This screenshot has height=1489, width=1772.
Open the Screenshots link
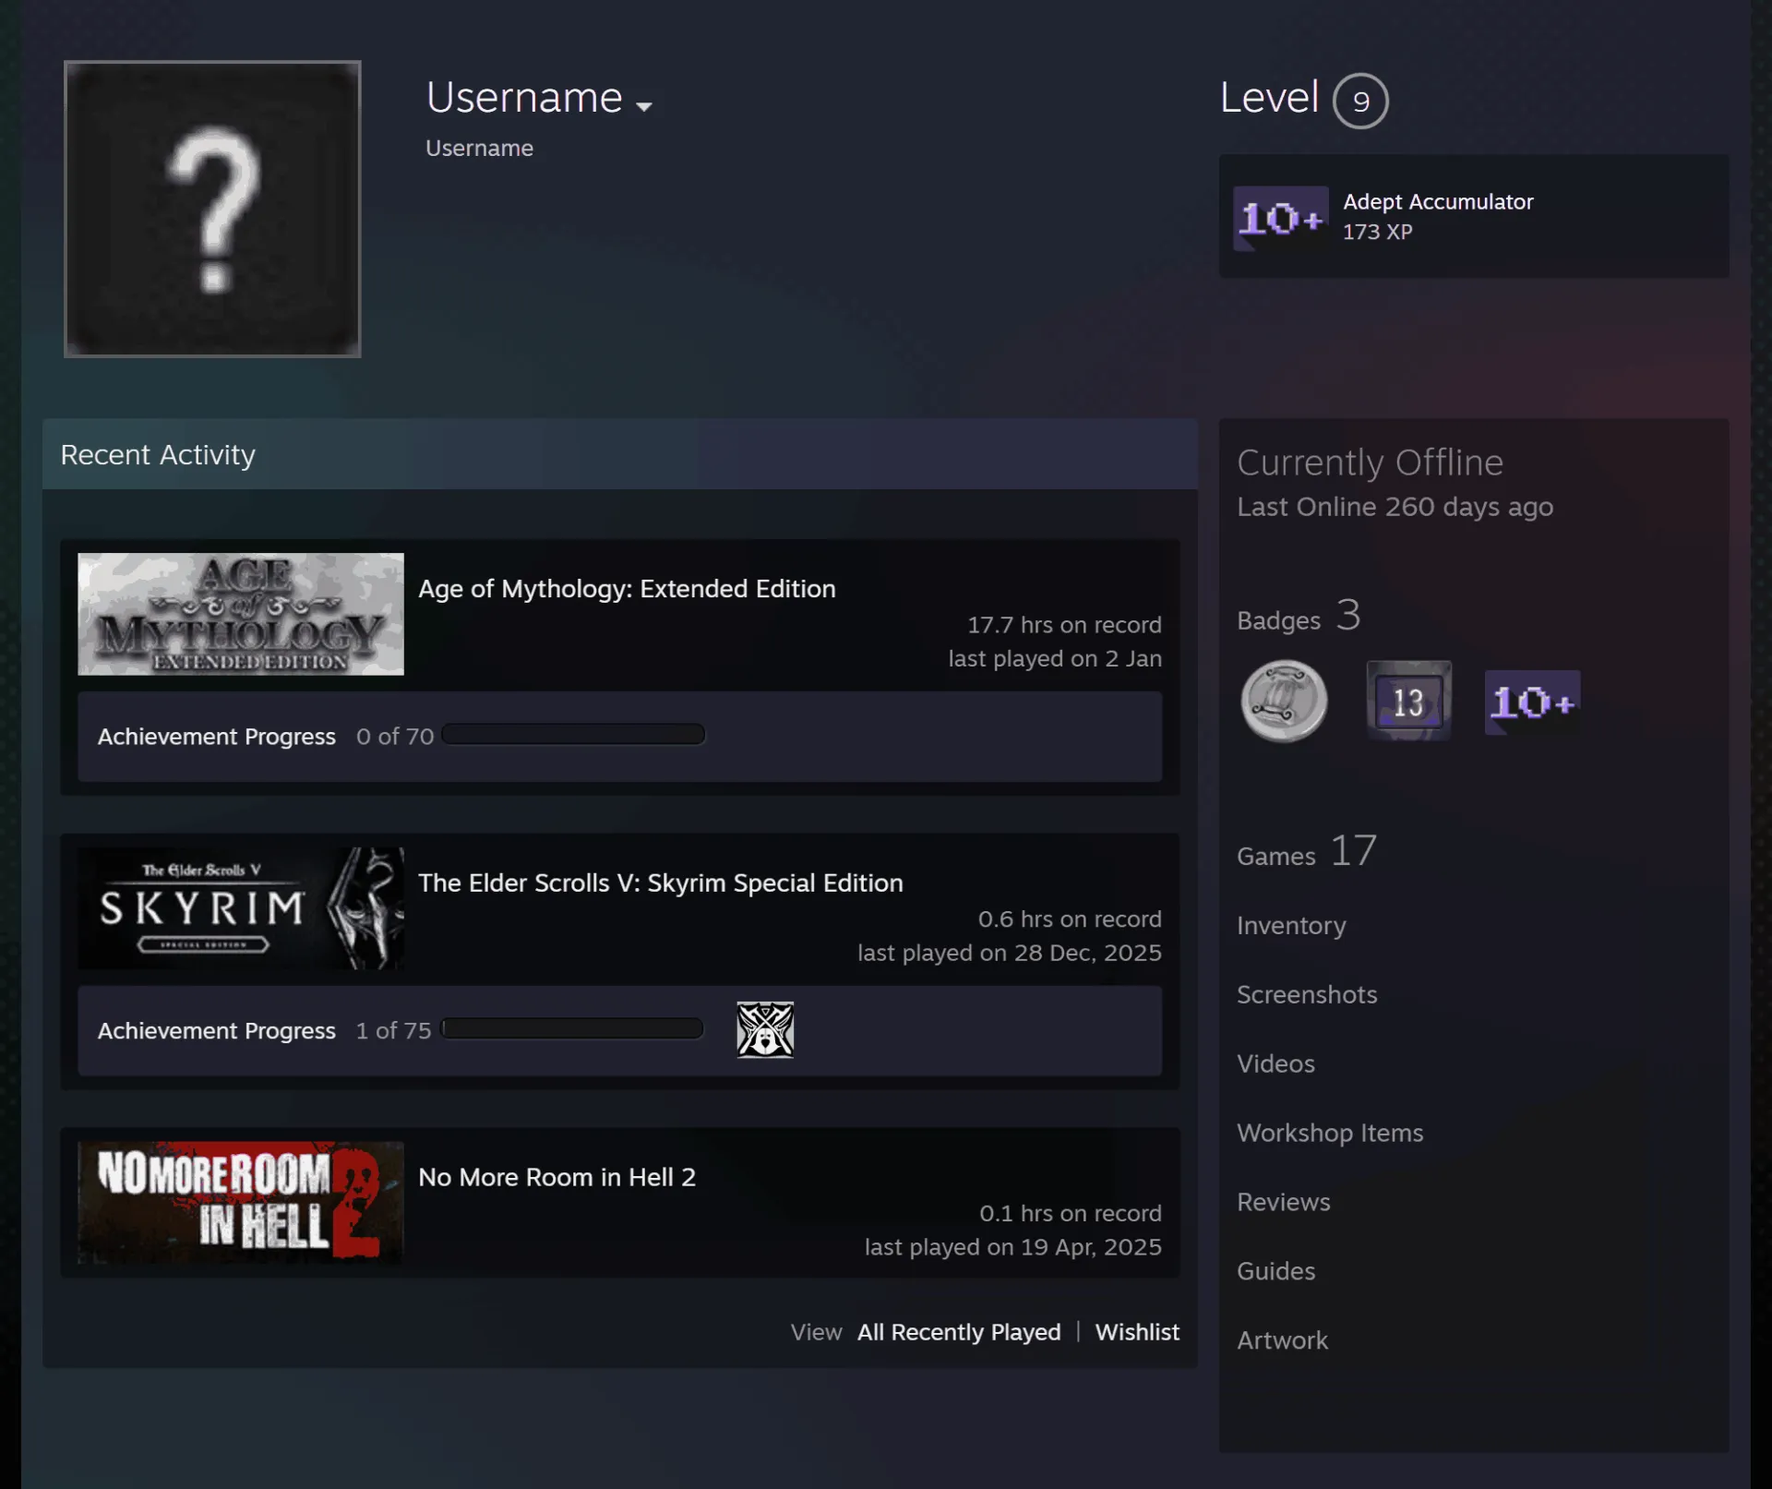tap(1307, 994)
